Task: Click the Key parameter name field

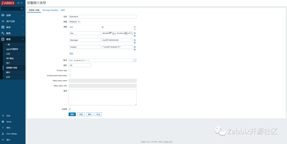Action: [x=85, y=33]
